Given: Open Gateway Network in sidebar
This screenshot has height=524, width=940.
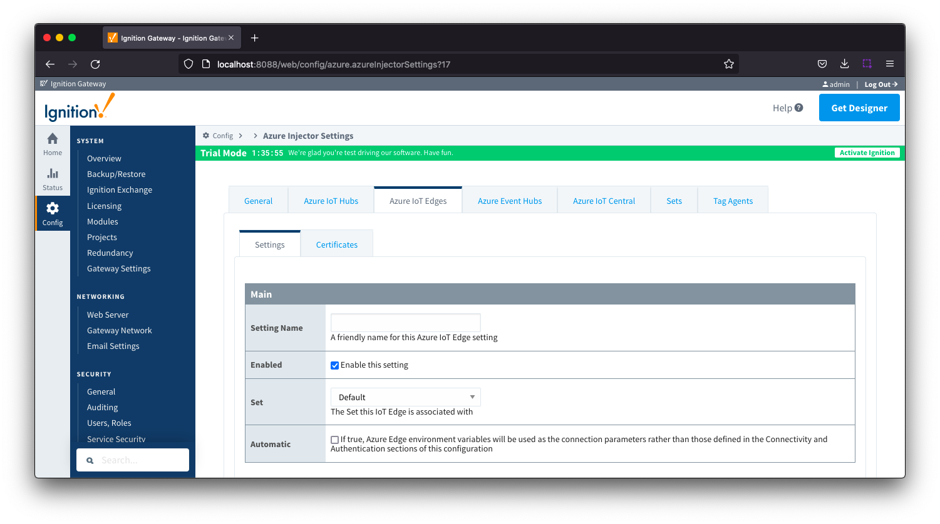Looking at the screenshot, I should coord(119,330).
